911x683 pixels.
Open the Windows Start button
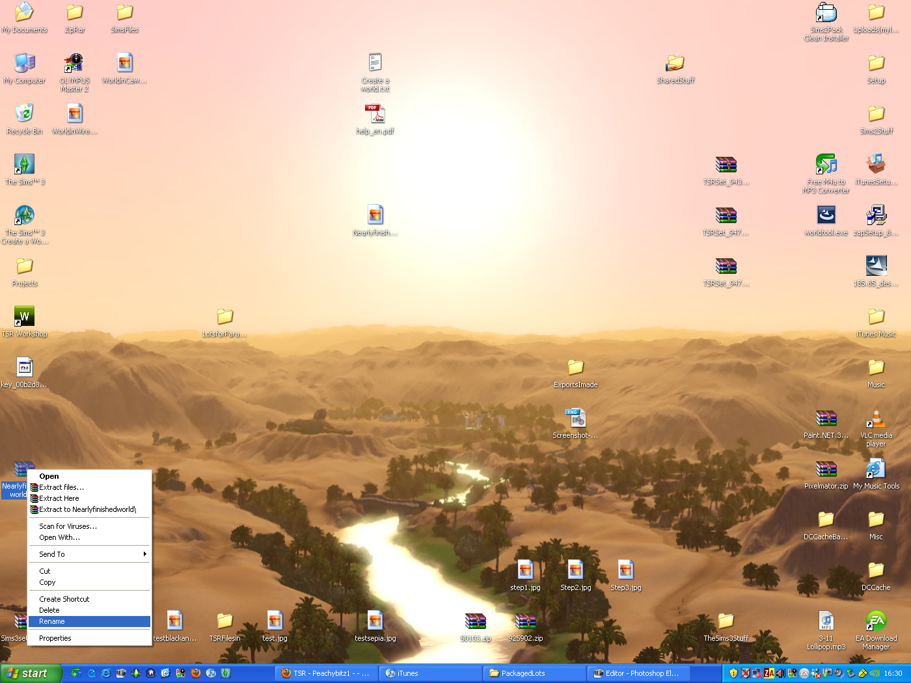point(31,673)
